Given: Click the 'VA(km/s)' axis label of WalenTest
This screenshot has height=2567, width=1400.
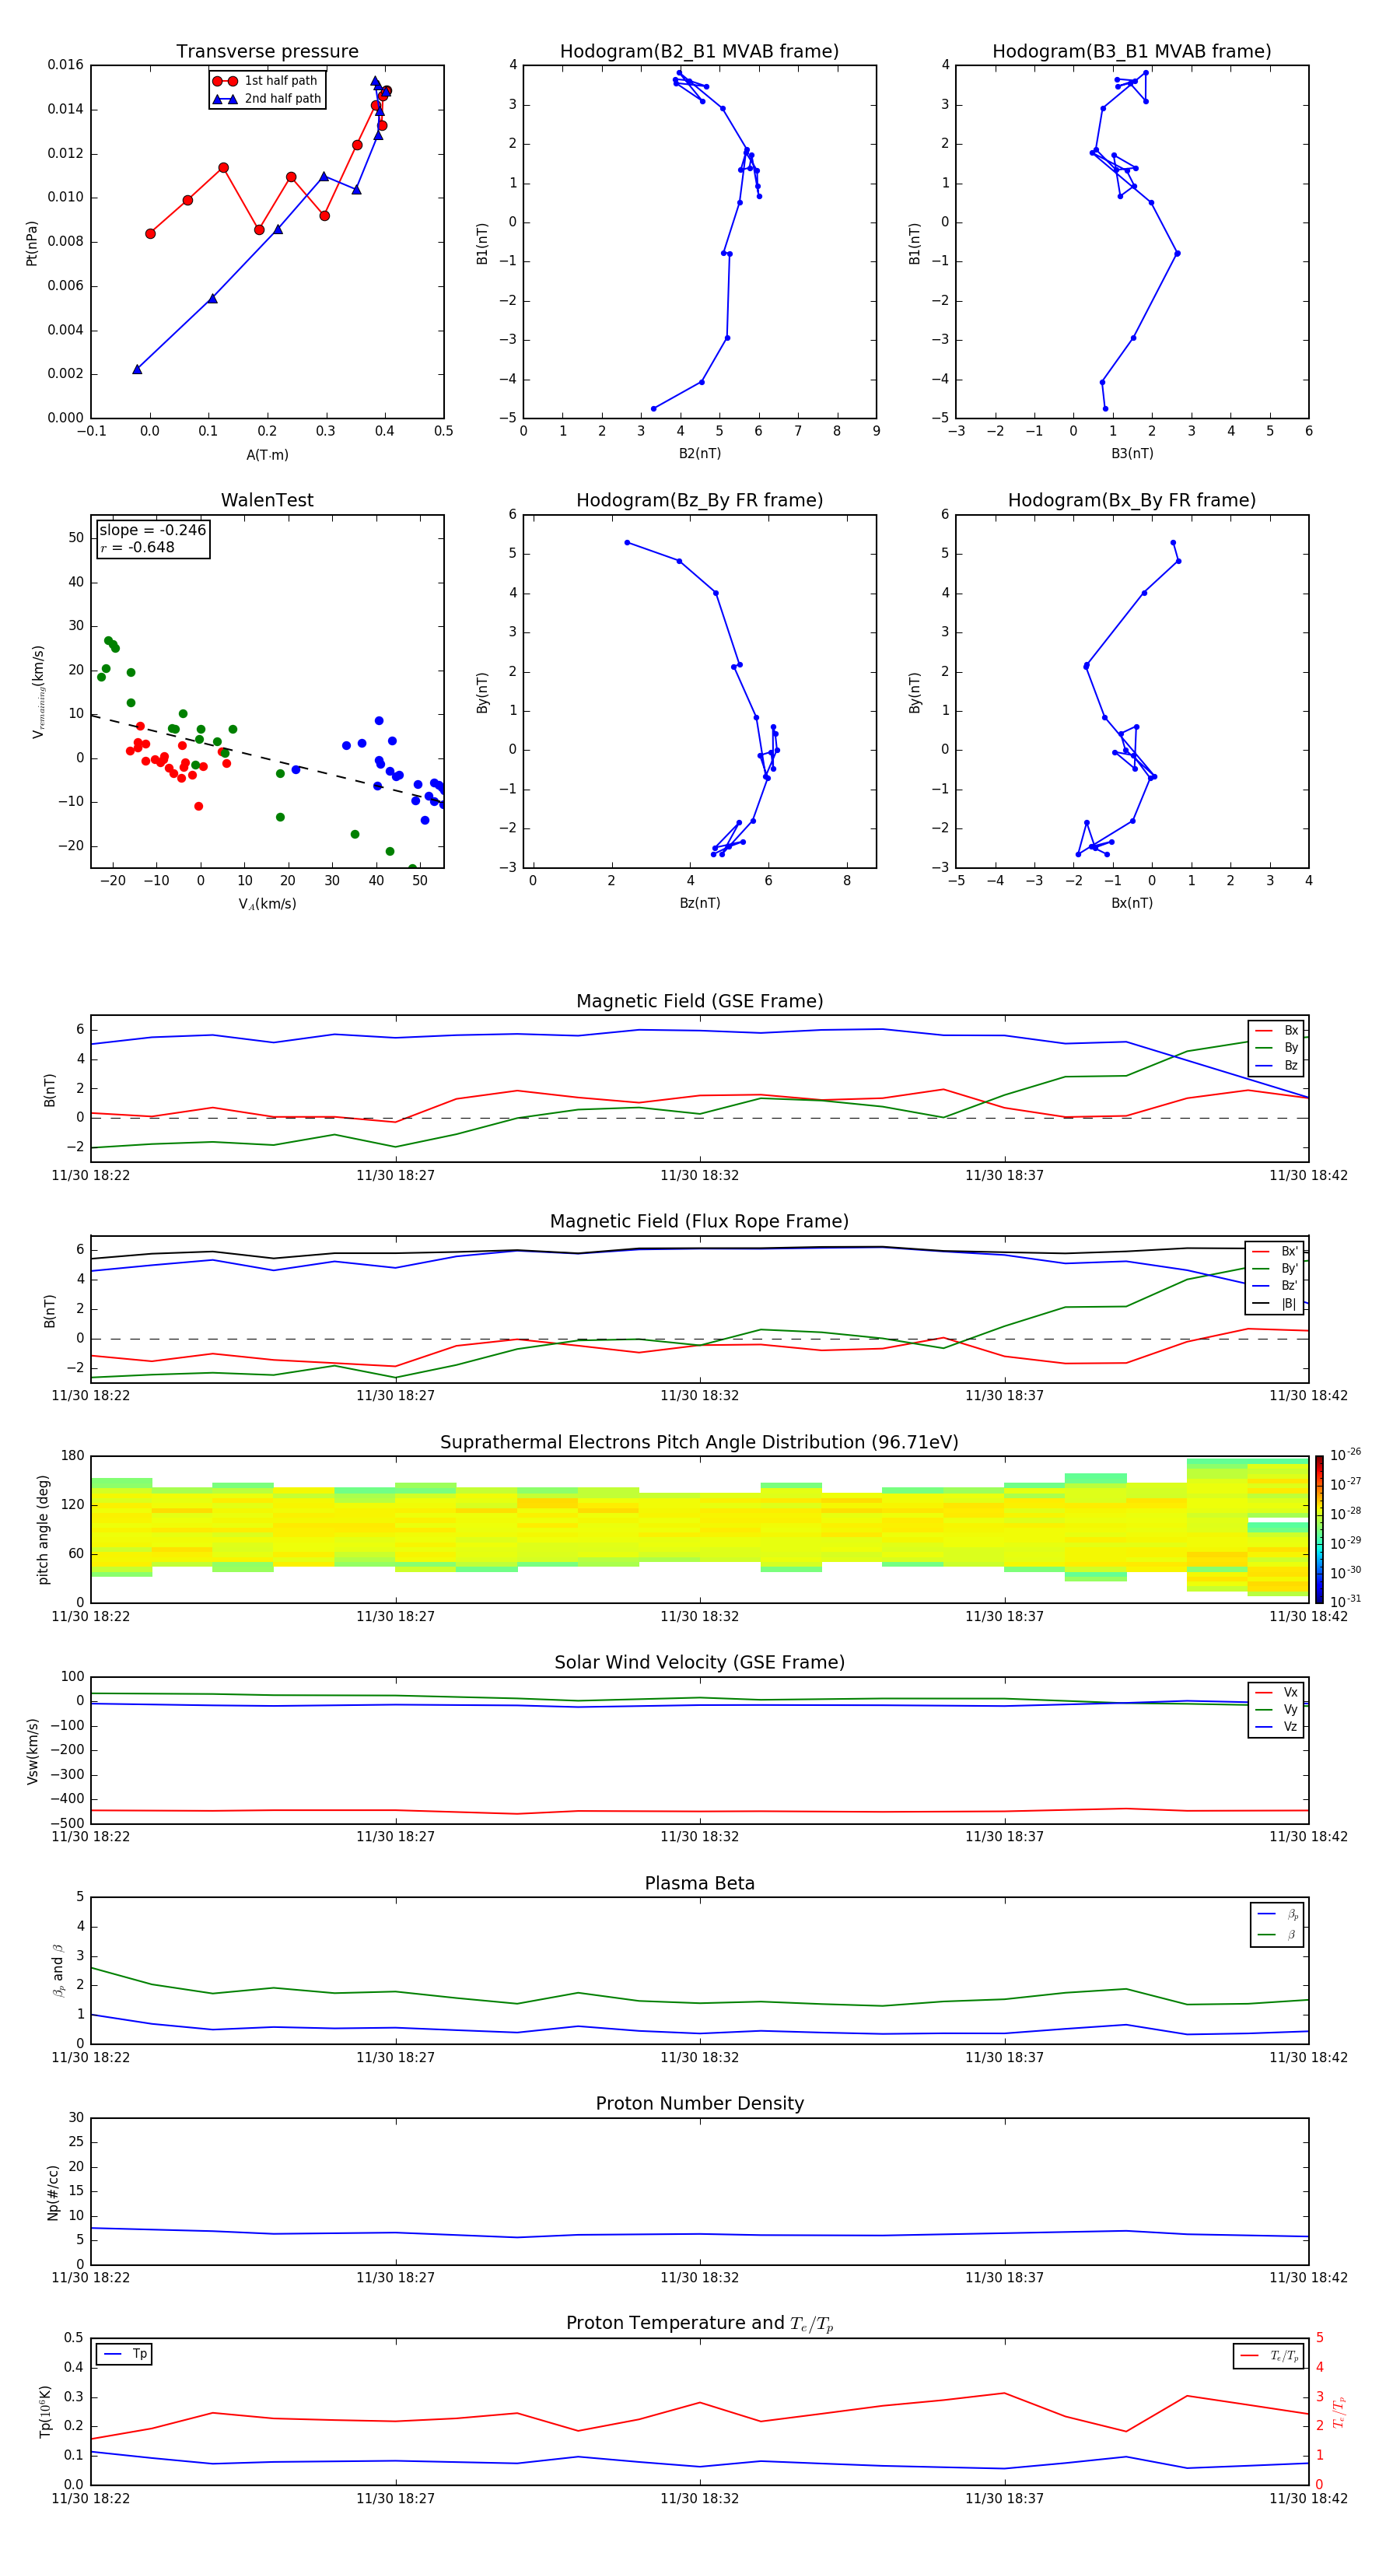Looking at the screenshot, I should pyautogui.click(x=267, y=904).
